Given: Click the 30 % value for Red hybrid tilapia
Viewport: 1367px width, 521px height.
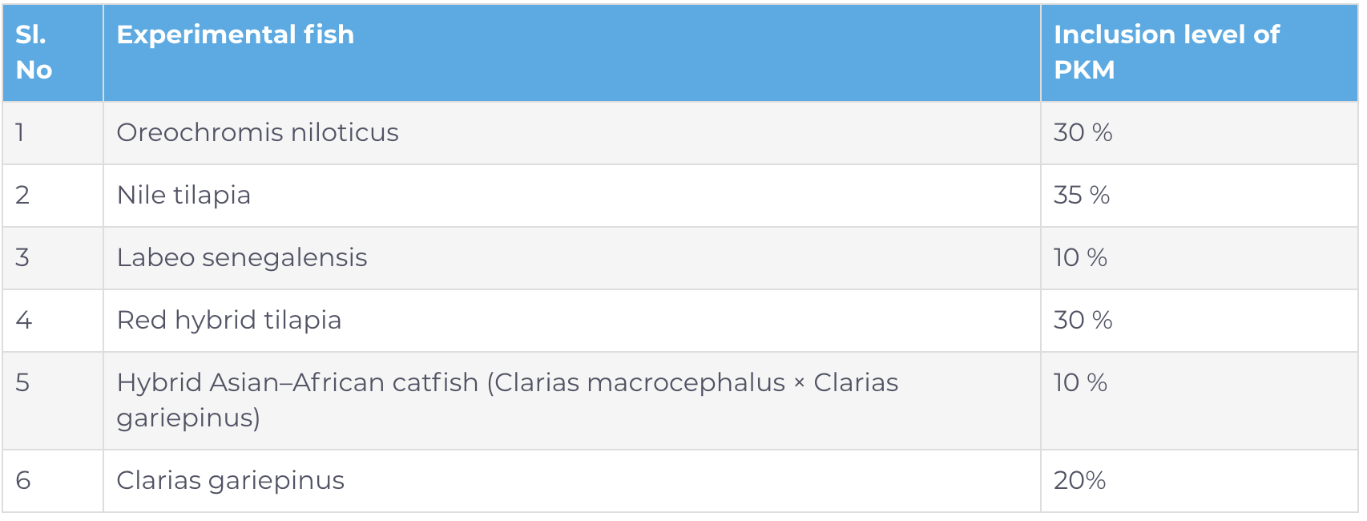Looking at the screenshot, I should 1083,320.
